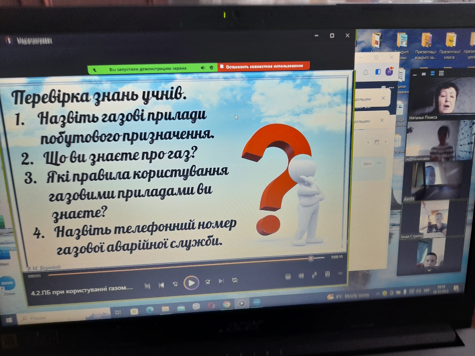Open Microsoft Edge from taskbar
The width and height of the screenshot is (475, 356).
(150, 310)
